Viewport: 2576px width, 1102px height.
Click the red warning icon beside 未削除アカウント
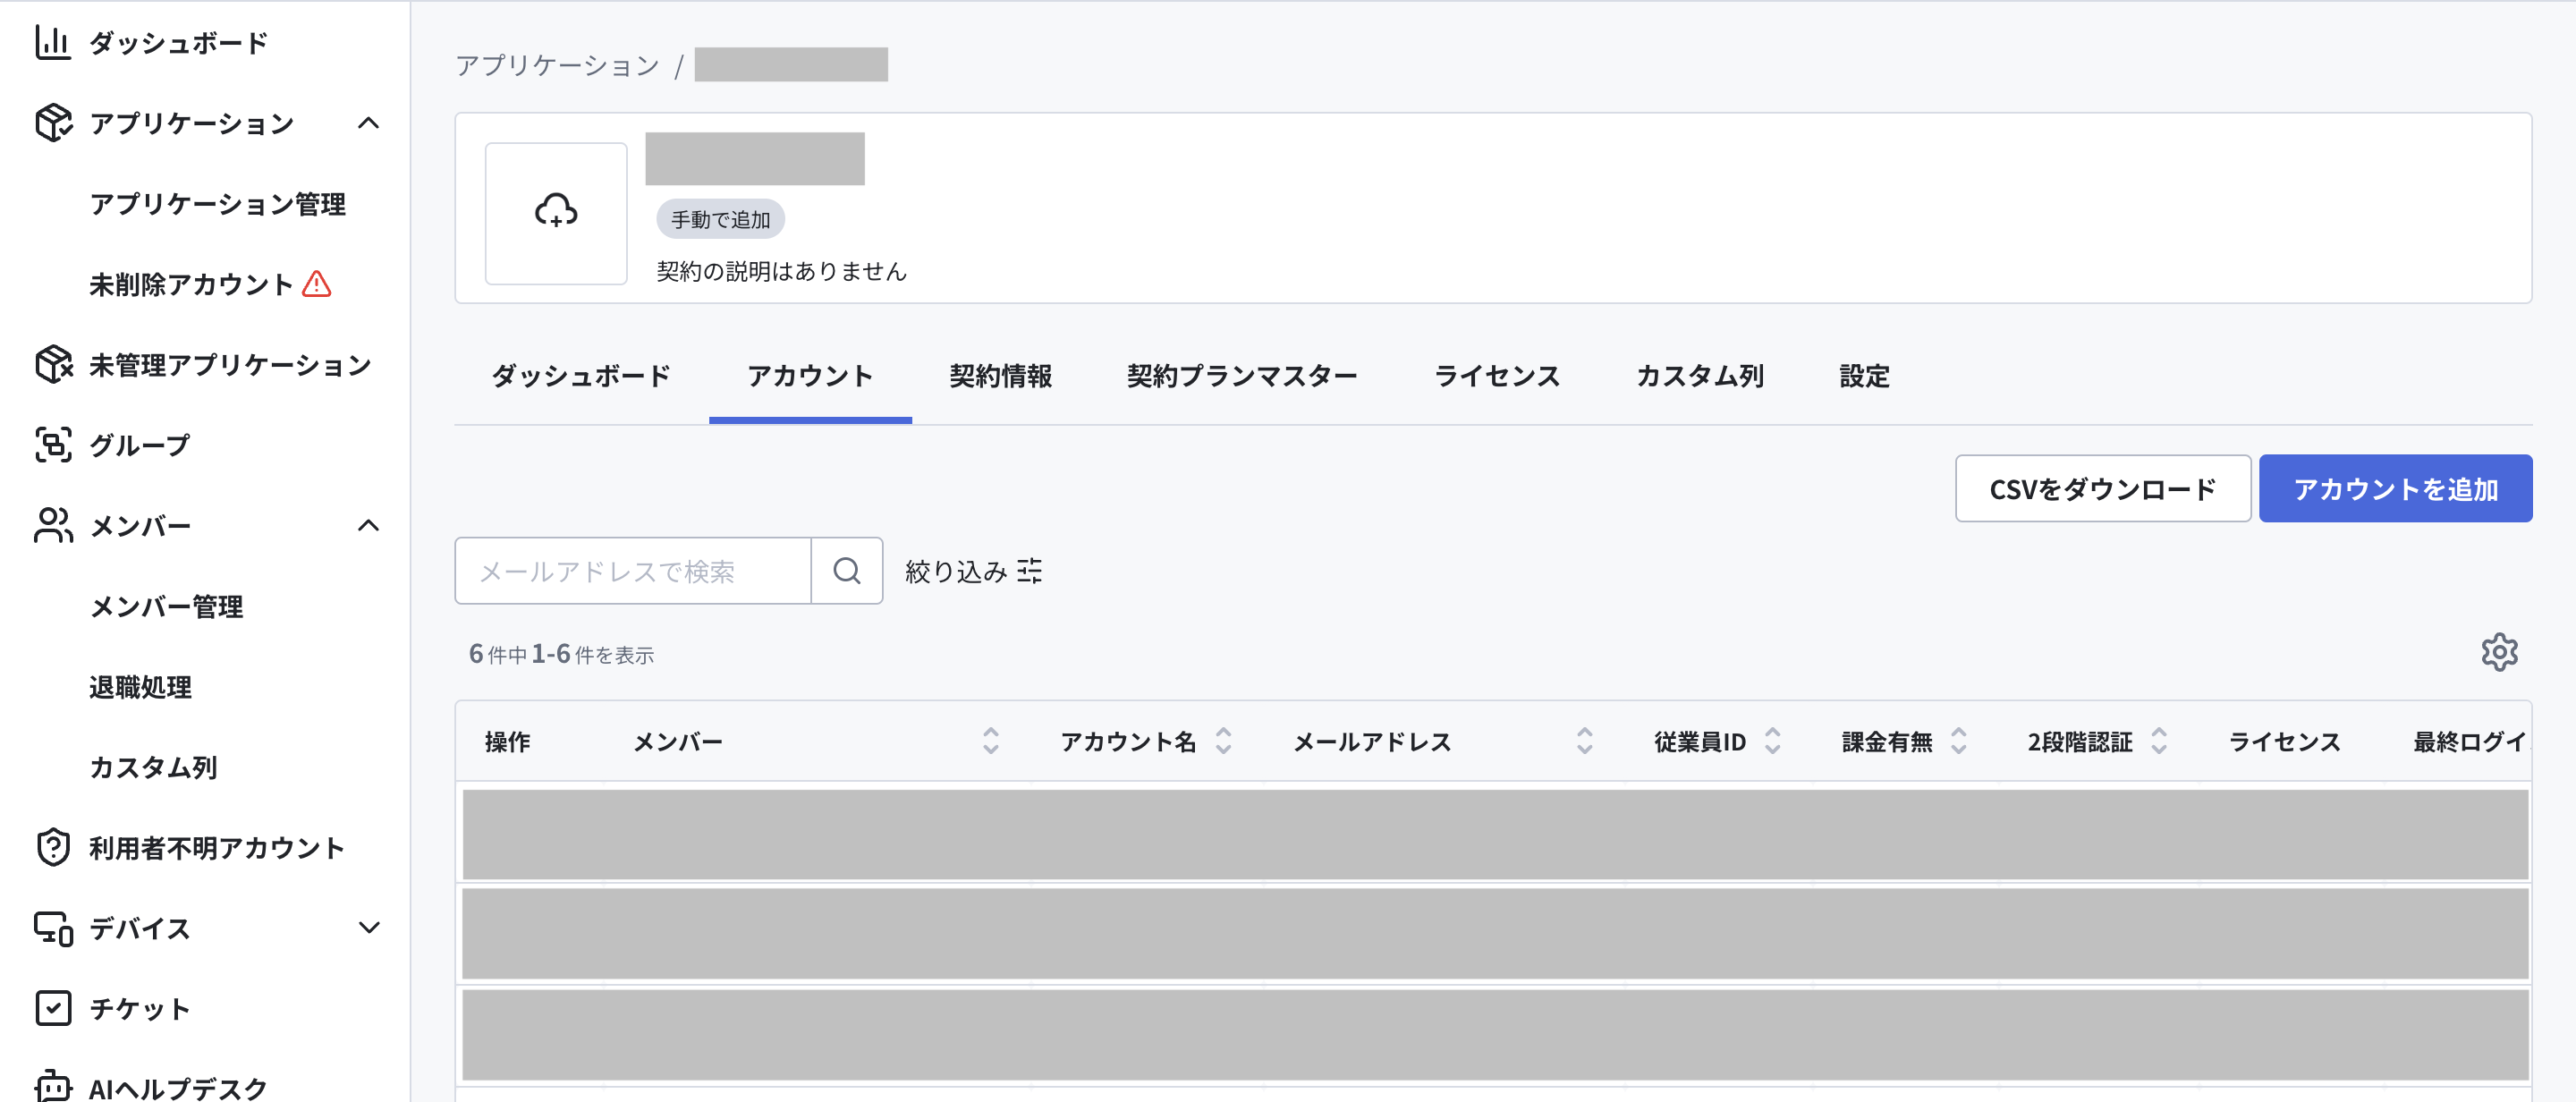[x=317, y=284]
